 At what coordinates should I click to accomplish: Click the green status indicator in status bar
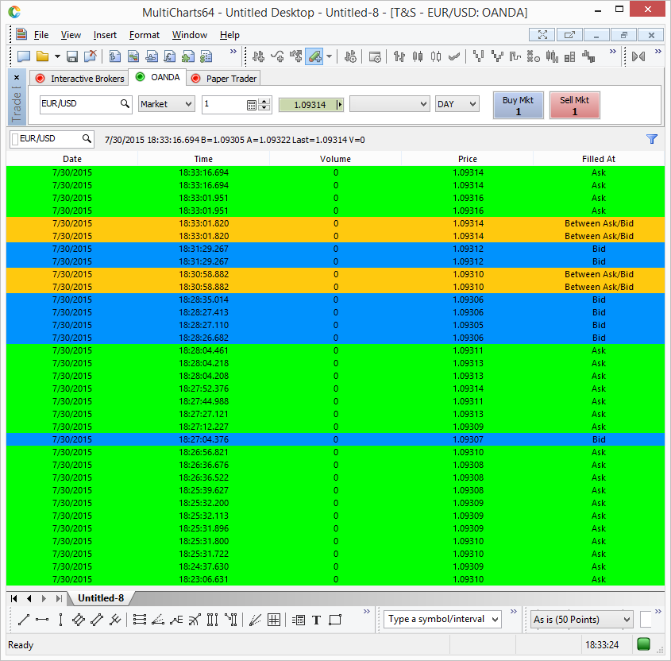pos(644,644)
